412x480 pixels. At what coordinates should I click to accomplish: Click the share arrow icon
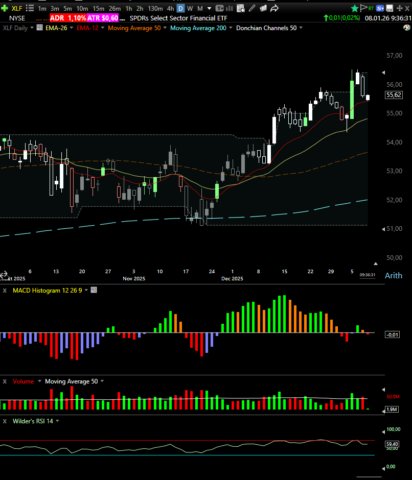[x=274, y=8]
